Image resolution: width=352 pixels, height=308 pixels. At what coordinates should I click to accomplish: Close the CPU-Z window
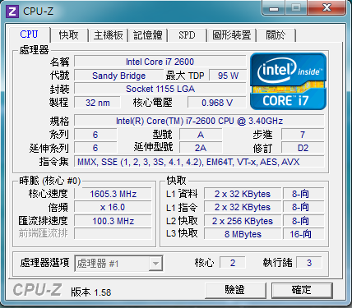(327, 8)
